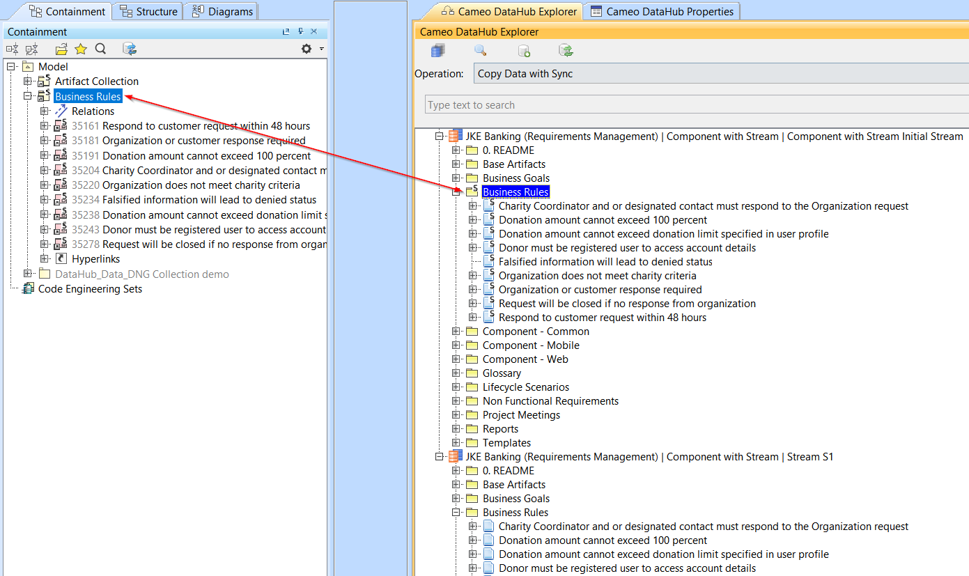Expand the Glossary folder in DataHub tree

click(456, 373)
